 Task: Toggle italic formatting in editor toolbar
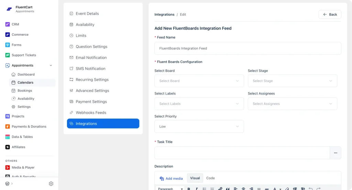197,189
